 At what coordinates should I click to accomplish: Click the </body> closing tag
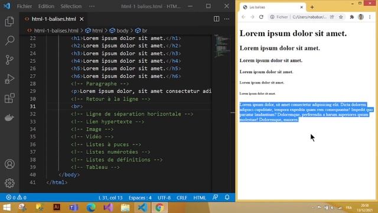tap(69, 175)
